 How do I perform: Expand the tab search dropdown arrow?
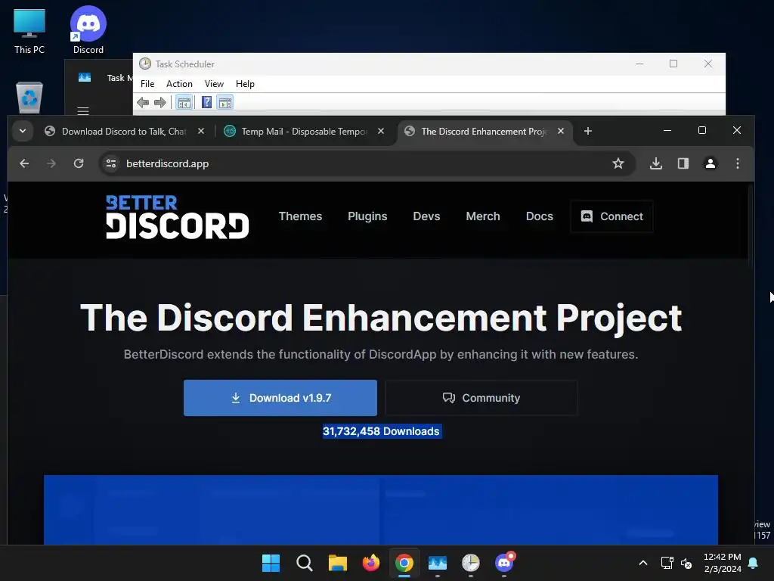[23, 131]
